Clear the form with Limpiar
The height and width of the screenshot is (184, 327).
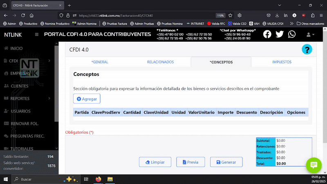[155, 162]
